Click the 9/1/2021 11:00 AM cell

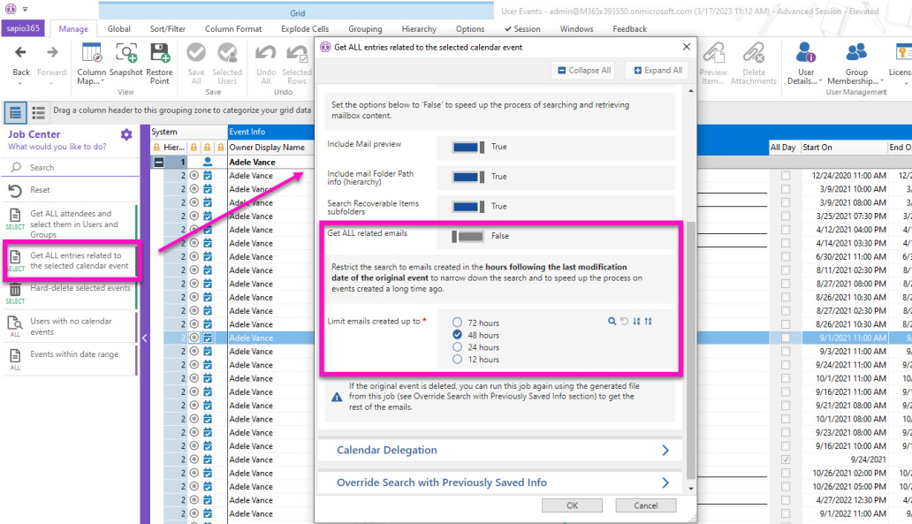coord(844,338)
